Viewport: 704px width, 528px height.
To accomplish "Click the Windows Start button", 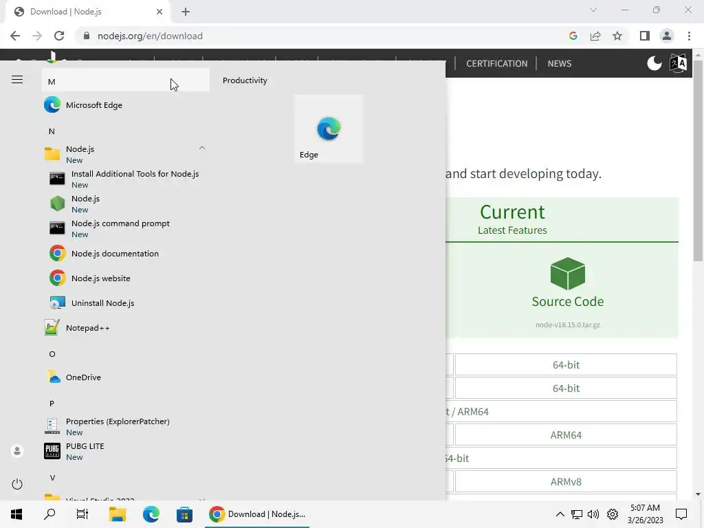I will pos(16,514).
